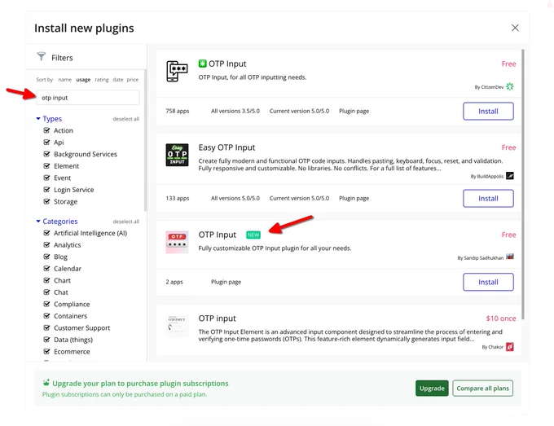
Task: Sort plugins by rating
Action: pyautogui.click(x=102, y=80)
